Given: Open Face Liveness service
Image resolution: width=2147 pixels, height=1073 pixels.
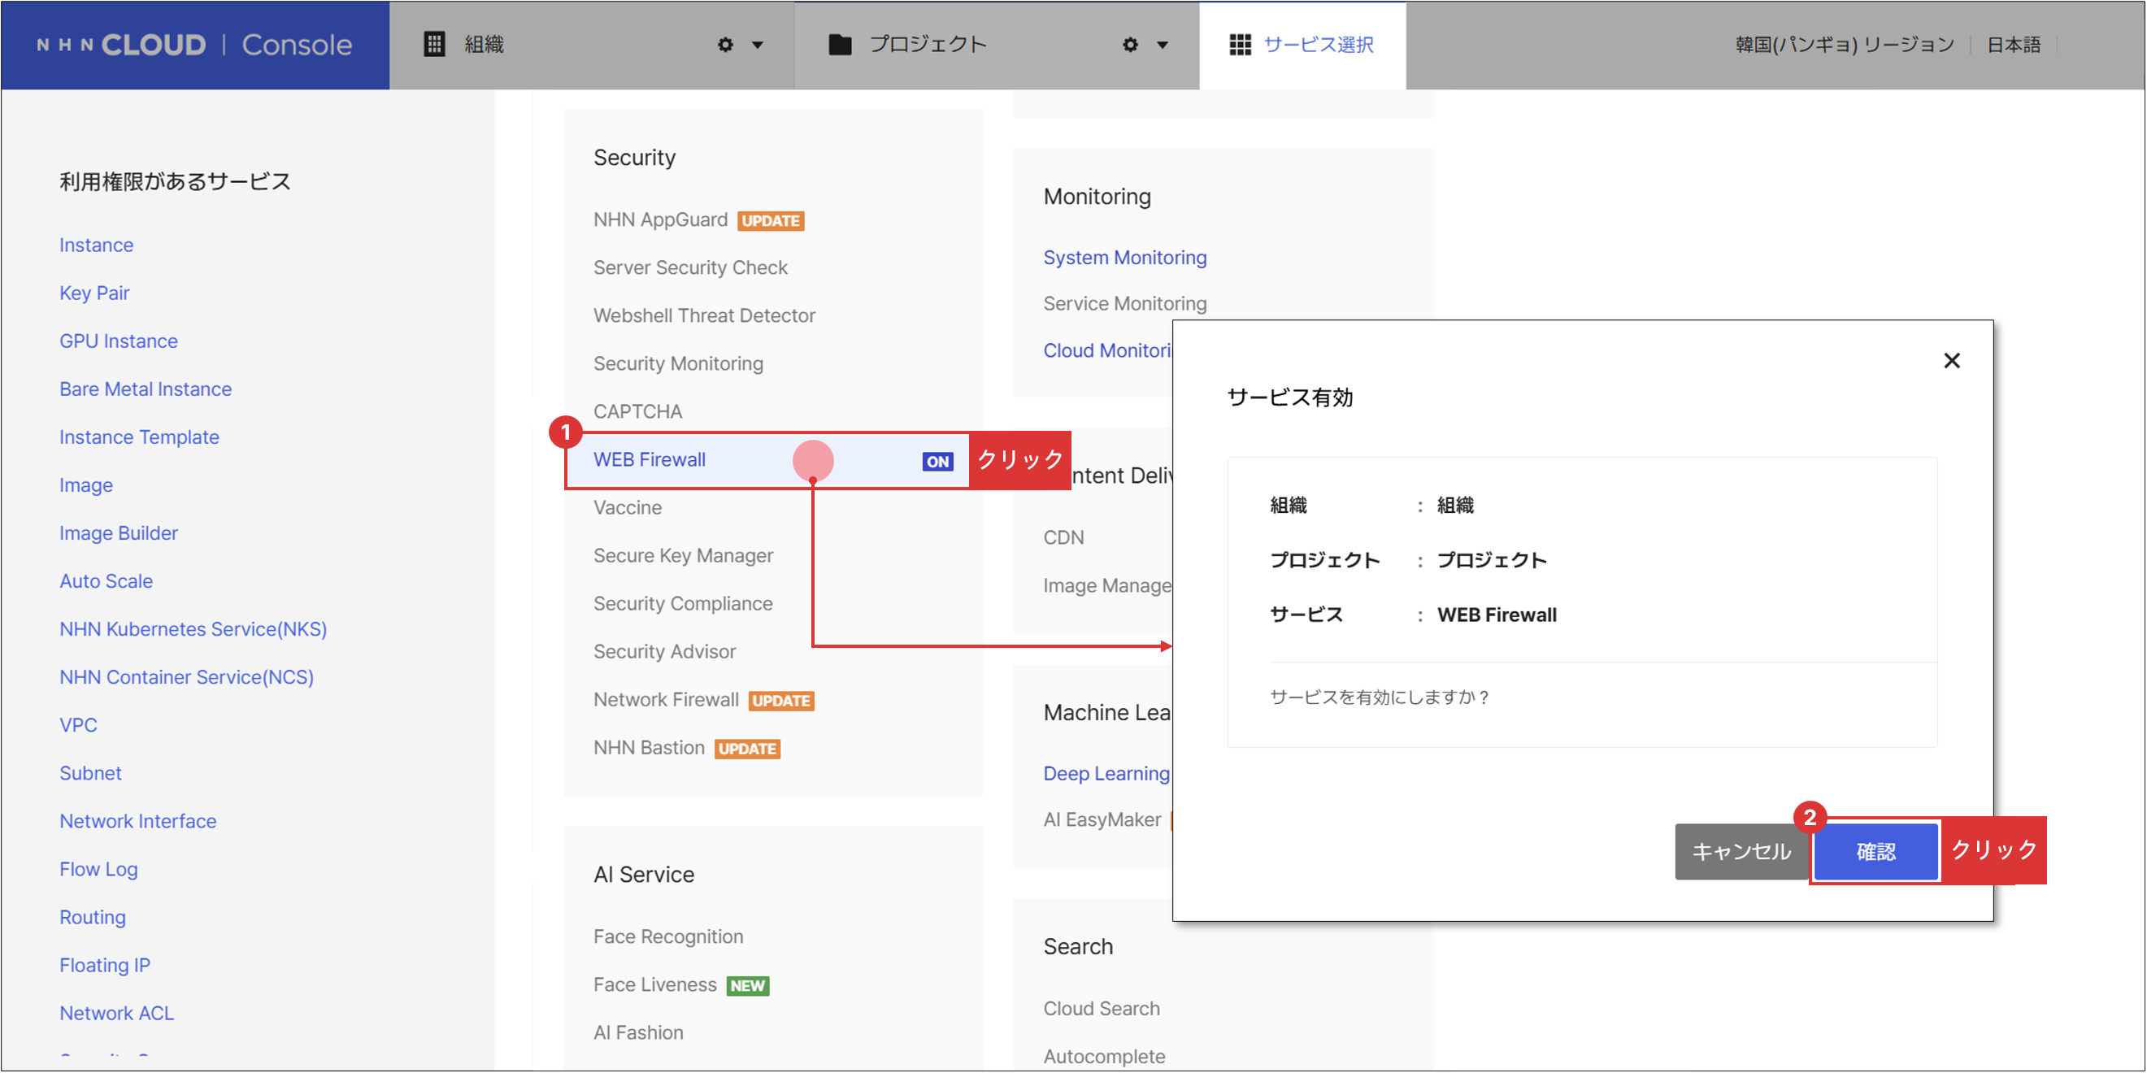Looking at the screenshot, I should 654,985.
